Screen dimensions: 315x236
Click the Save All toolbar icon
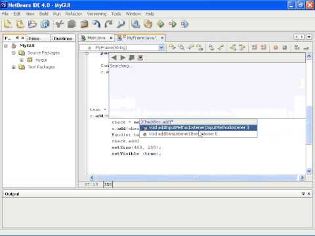pos(45,24)
